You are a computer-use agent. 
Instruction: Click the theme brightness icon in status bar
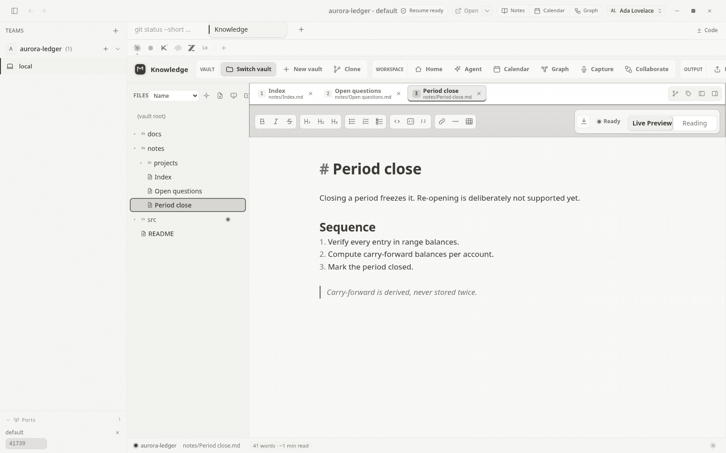(713, 446)
